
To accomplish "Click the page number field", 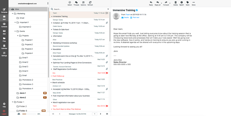I will (x=95, y=114).
